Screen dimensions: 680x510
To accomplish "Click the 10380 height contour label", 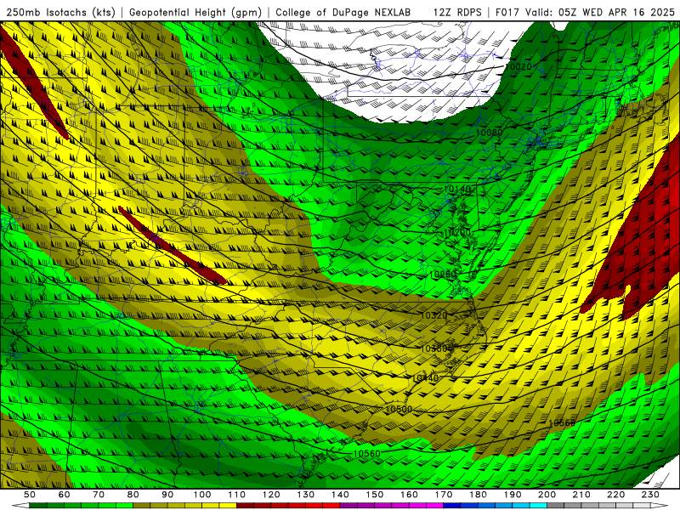I will (x=434, y=348).
